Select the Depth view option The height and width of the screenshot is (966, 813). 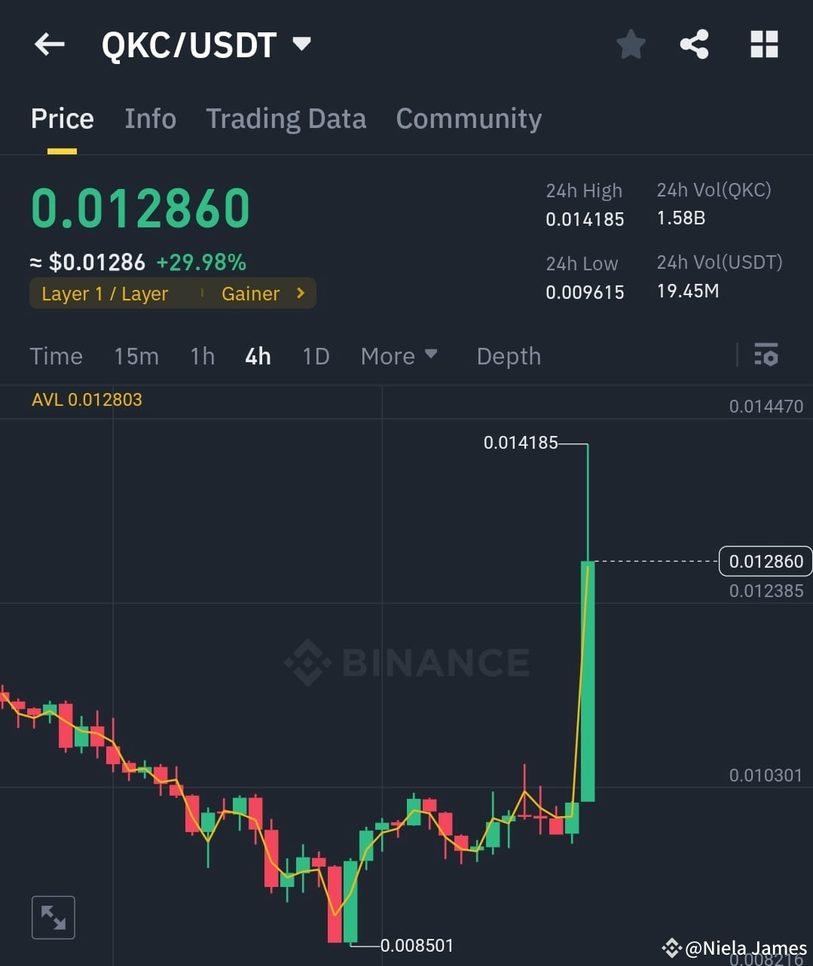[x=509, y=355]
